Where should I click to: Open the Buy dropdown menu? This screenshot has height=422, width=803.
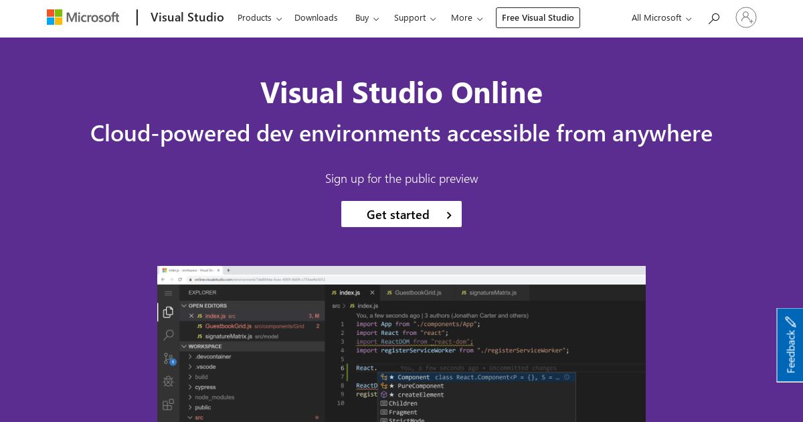pos(367,18)
